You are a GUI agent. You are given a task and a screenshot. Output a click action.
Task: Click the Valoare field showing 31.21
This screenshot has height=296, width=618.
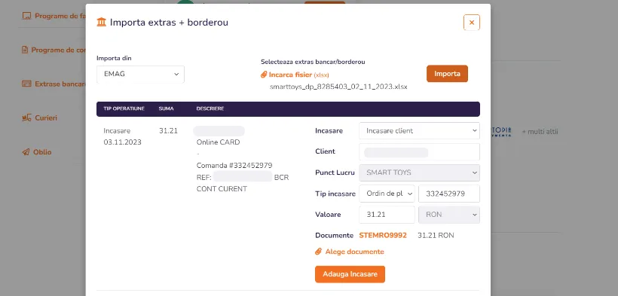387,215
